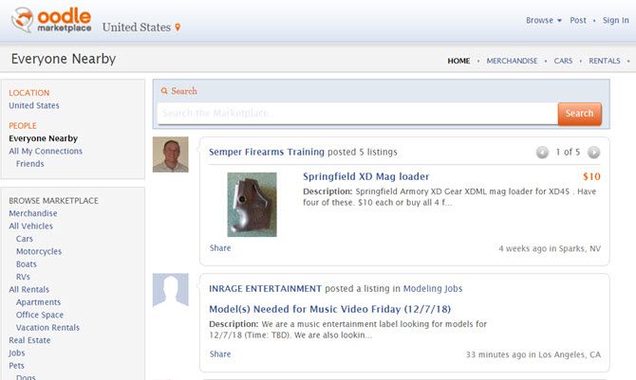
Task: Click the Sign In link
Action: tap(615, 20)
